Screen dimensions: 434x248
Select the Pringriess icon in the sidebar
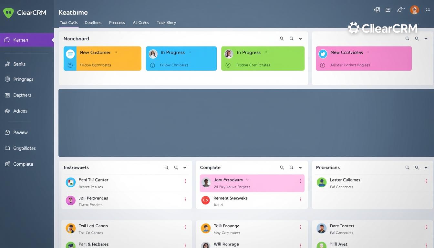pos(7,79)
